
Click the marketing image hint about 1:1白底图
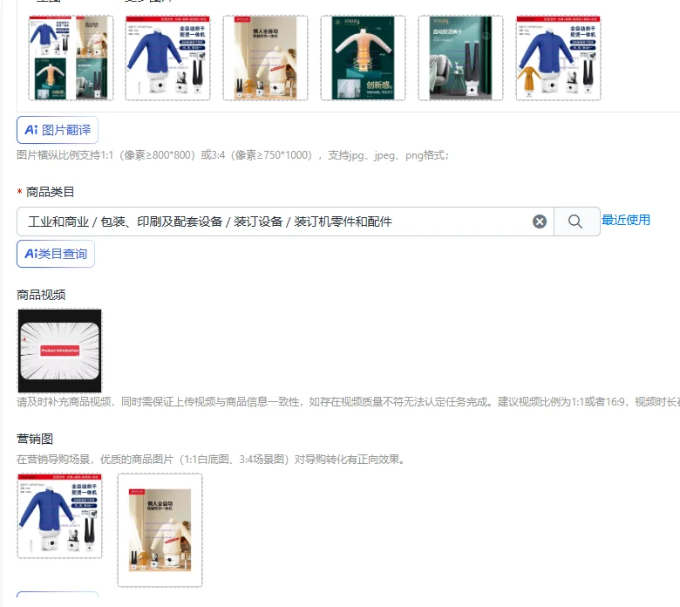click(x=212, y=459)
